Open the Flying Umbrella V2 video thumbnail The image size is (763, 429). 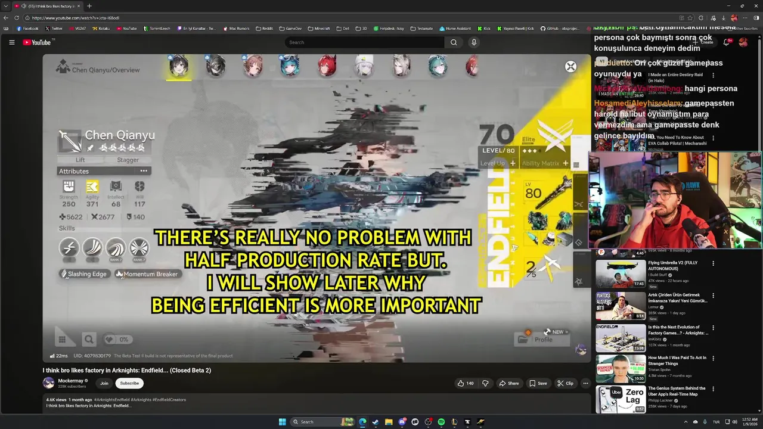(x=620, y=273)
